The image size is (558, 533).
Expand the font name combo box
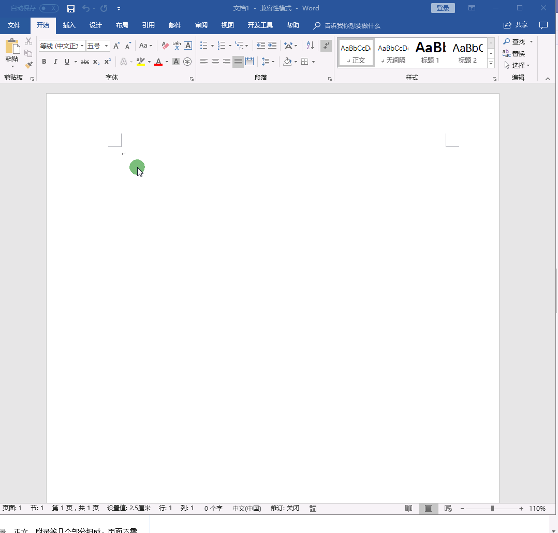[x=82, y=46]
